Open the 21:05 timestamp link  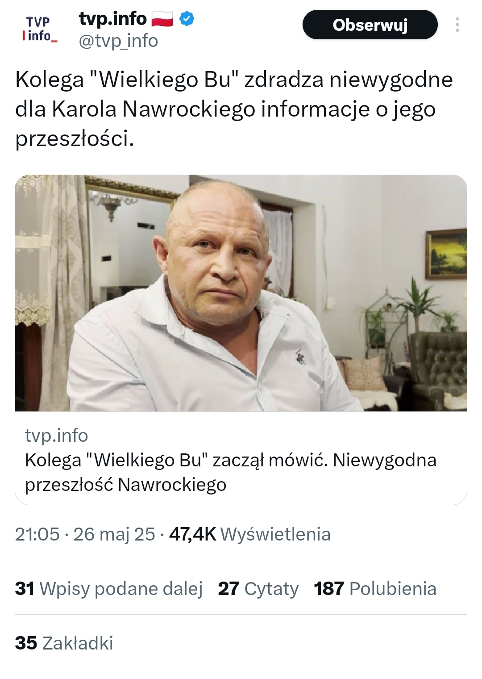37,534
